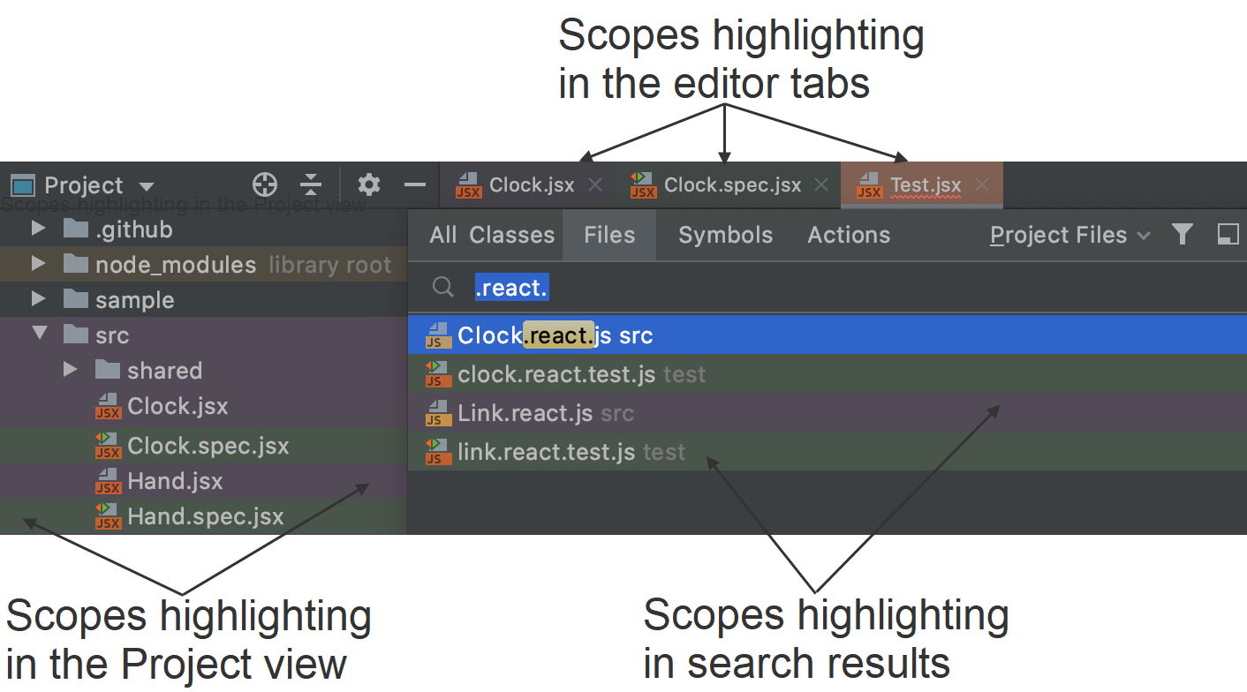Click the .react. search input field
The image size is (1247, 692).
(x=510, y=287)
